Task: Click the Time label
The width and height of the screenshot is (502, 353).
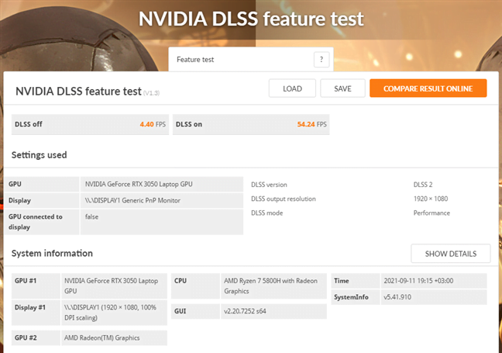Action: click(342, 281)
